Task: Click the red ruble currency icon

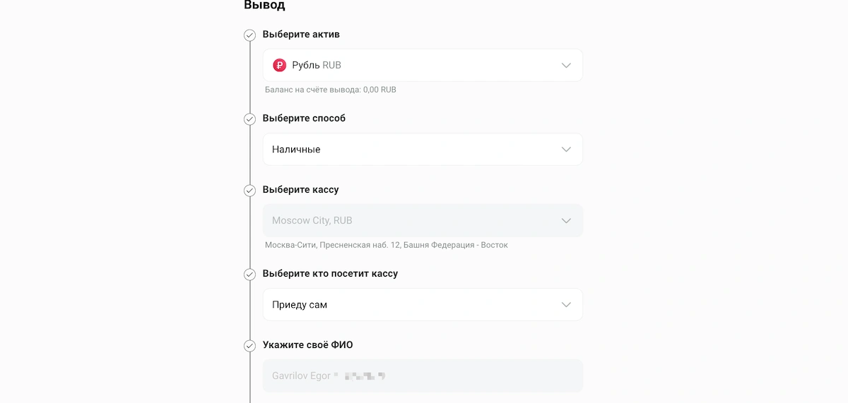Action: coord(279,65)
